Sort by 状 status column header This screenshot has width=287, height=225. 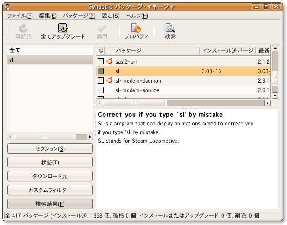(x=101, y=51)
